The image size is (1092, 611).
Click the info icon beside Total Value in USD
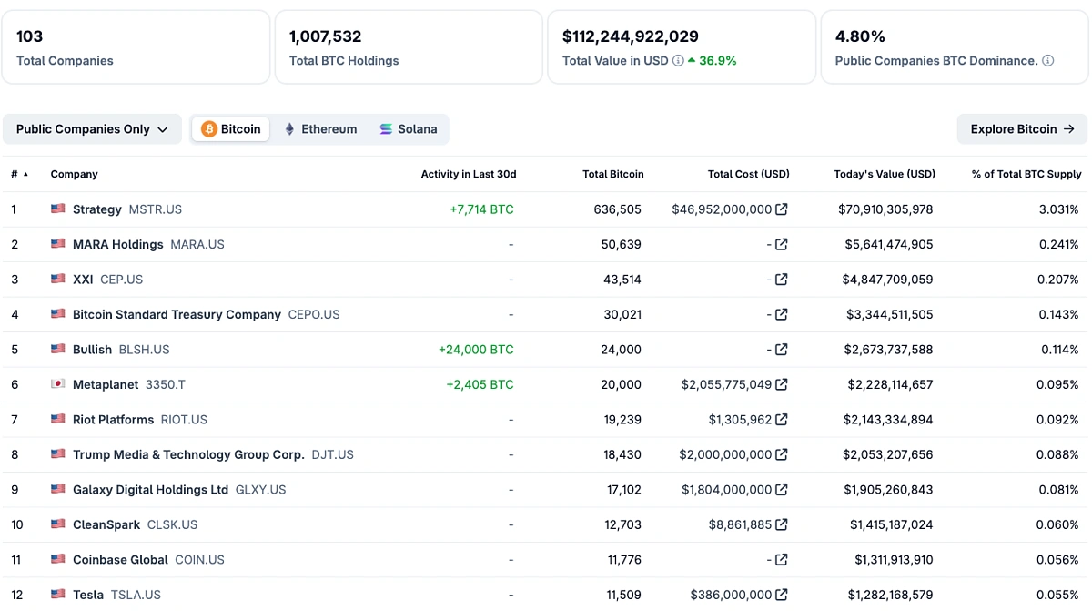678,61
